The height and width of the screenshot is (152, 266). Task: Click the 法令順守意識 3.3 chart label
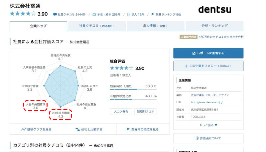[30, 88]
